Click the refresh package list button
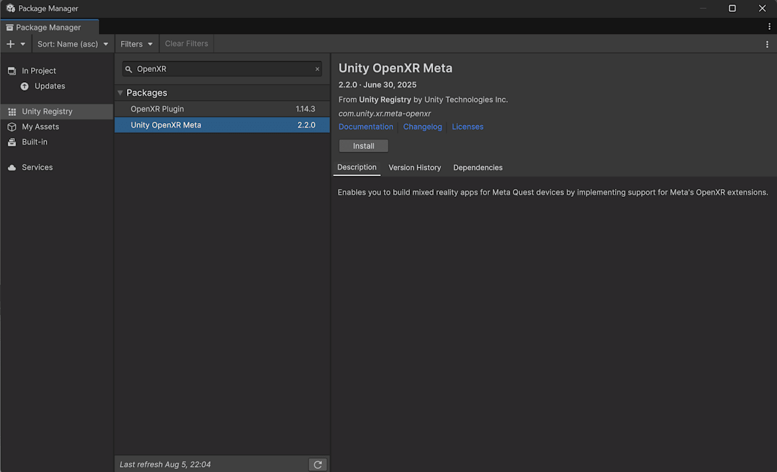The image size is (777, 472). (x=317, y=464)
